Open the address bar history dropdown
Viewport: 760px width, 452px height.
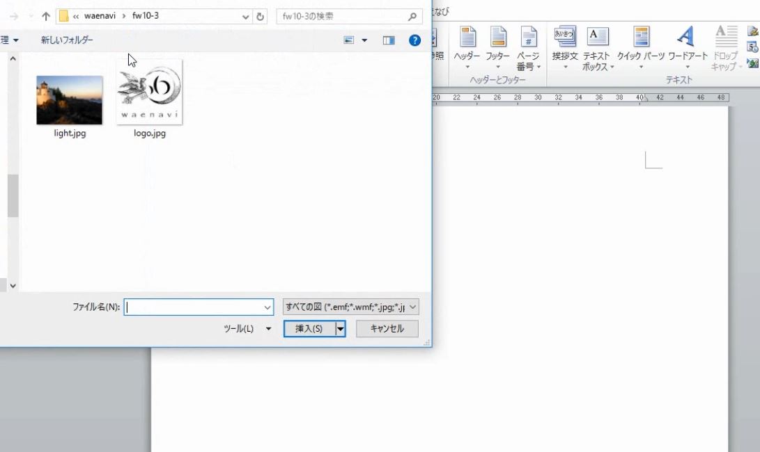click(246, 17)
